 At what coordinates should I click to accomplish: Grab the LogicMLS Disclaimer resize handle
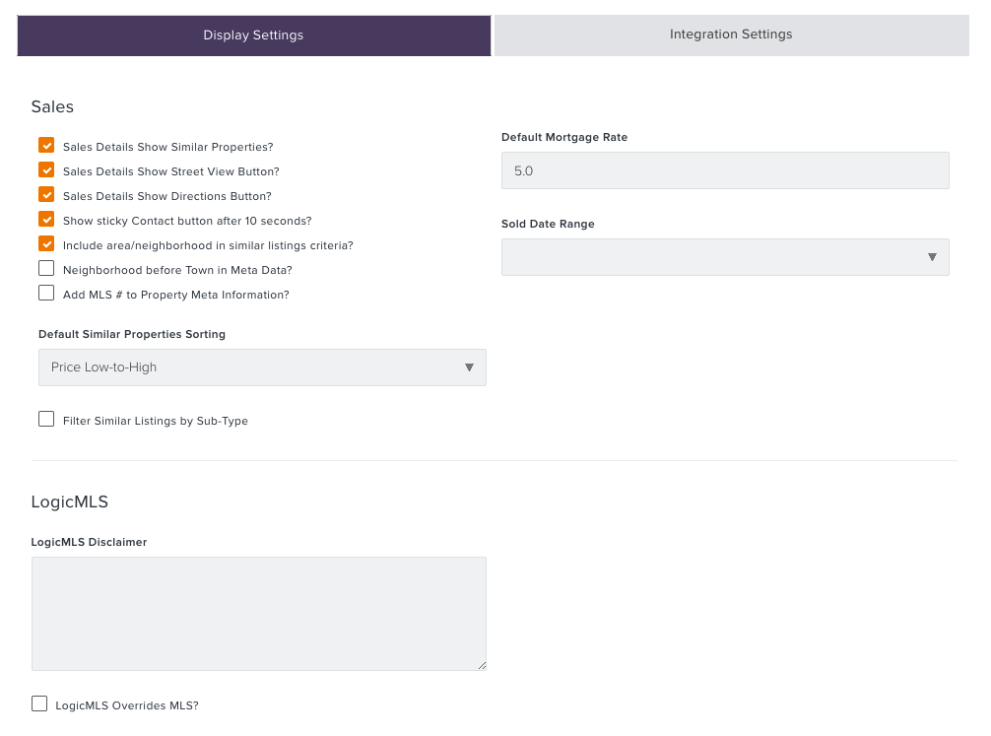point(483,666)
